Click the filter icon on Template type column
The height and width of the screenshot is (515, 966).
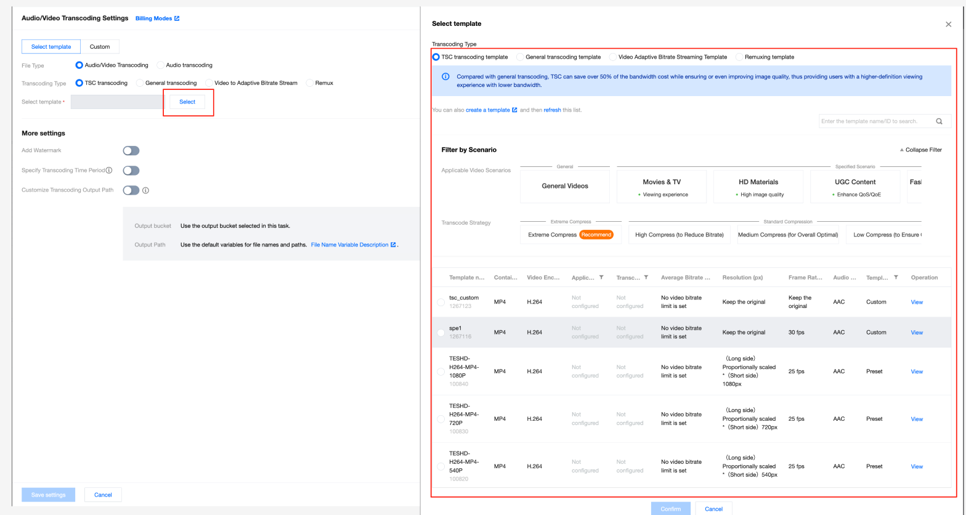point(896,278)
